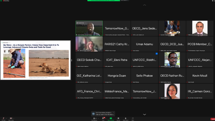Screen dimensions: 215x121
Task: Click the green Share Screen icon
Action: (111, 118)
